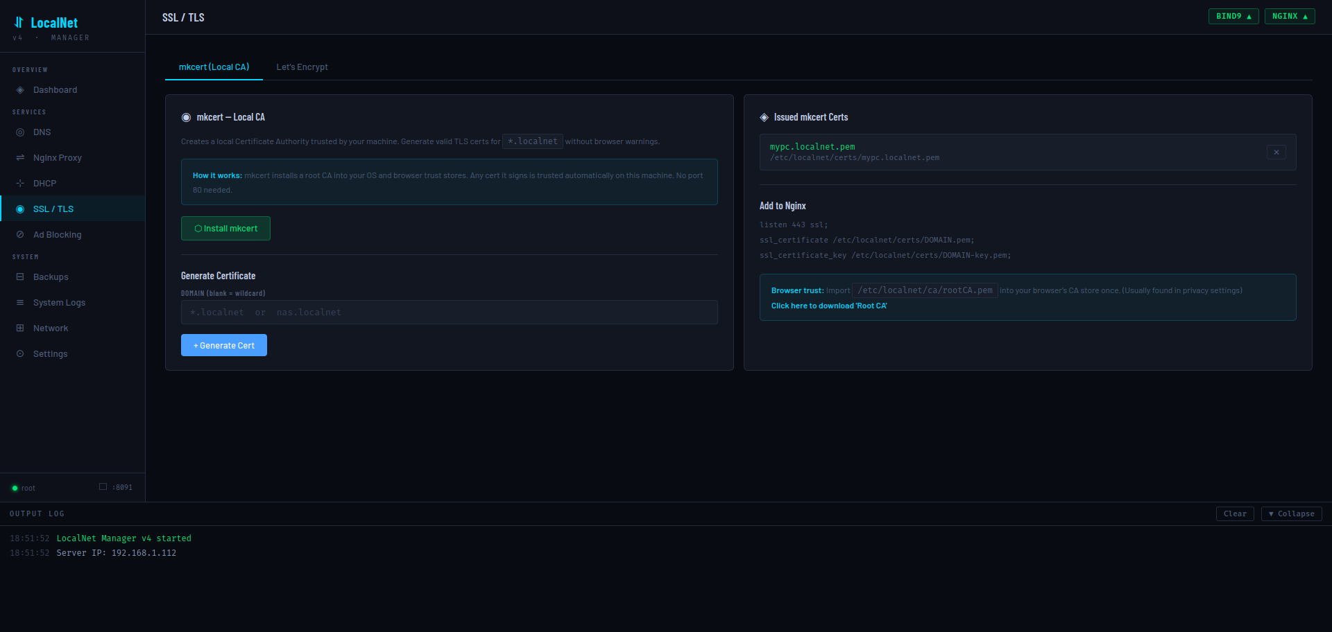The image size is (1332, 632).
Task: Click the Server IP log line
Action: click(116, 553)
